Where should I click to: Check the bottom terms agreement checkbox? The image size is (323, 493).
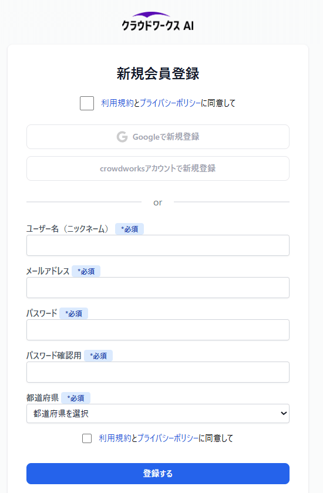(87, 438)
